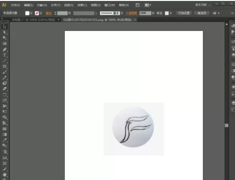Select the Slice tool

pyautogui.click(x=4, y=169)
